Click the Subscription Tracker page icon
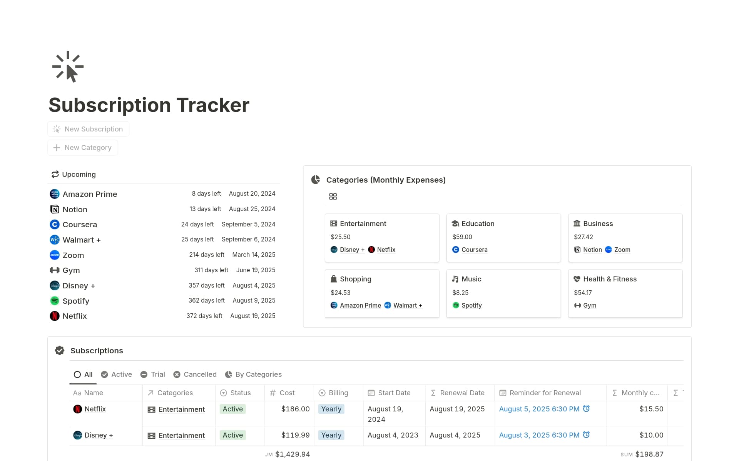This screenshot has width=739, height=461. pyautogui.click(x=68, y=67)
